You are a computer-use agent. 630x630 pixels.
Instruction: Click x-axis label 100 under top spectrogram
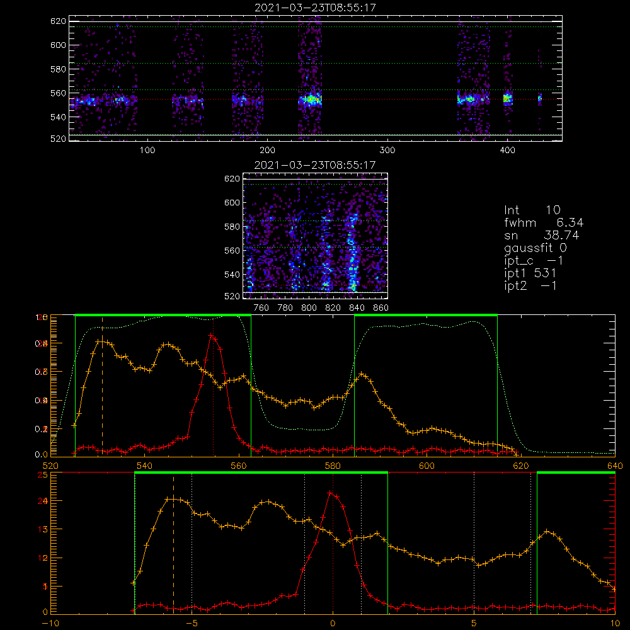147,151
